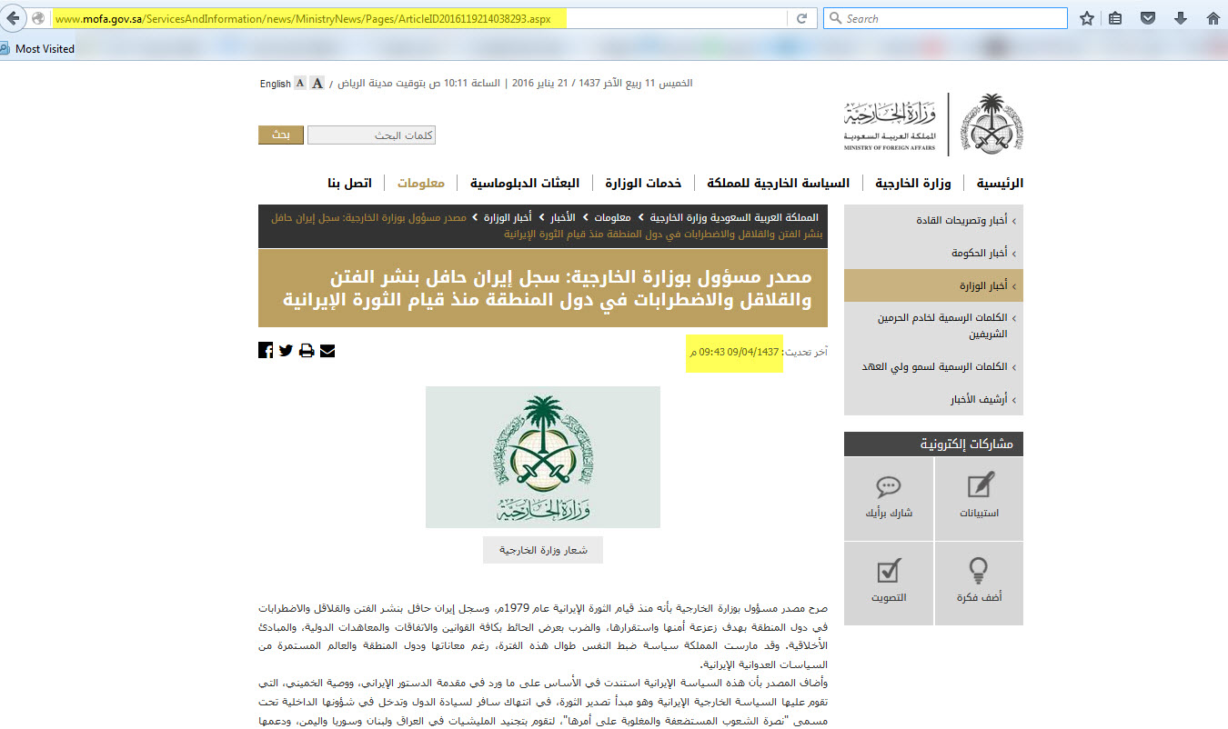Click the الأخبار breadcrumb link

pyautogui.click(x=563, y=218)
